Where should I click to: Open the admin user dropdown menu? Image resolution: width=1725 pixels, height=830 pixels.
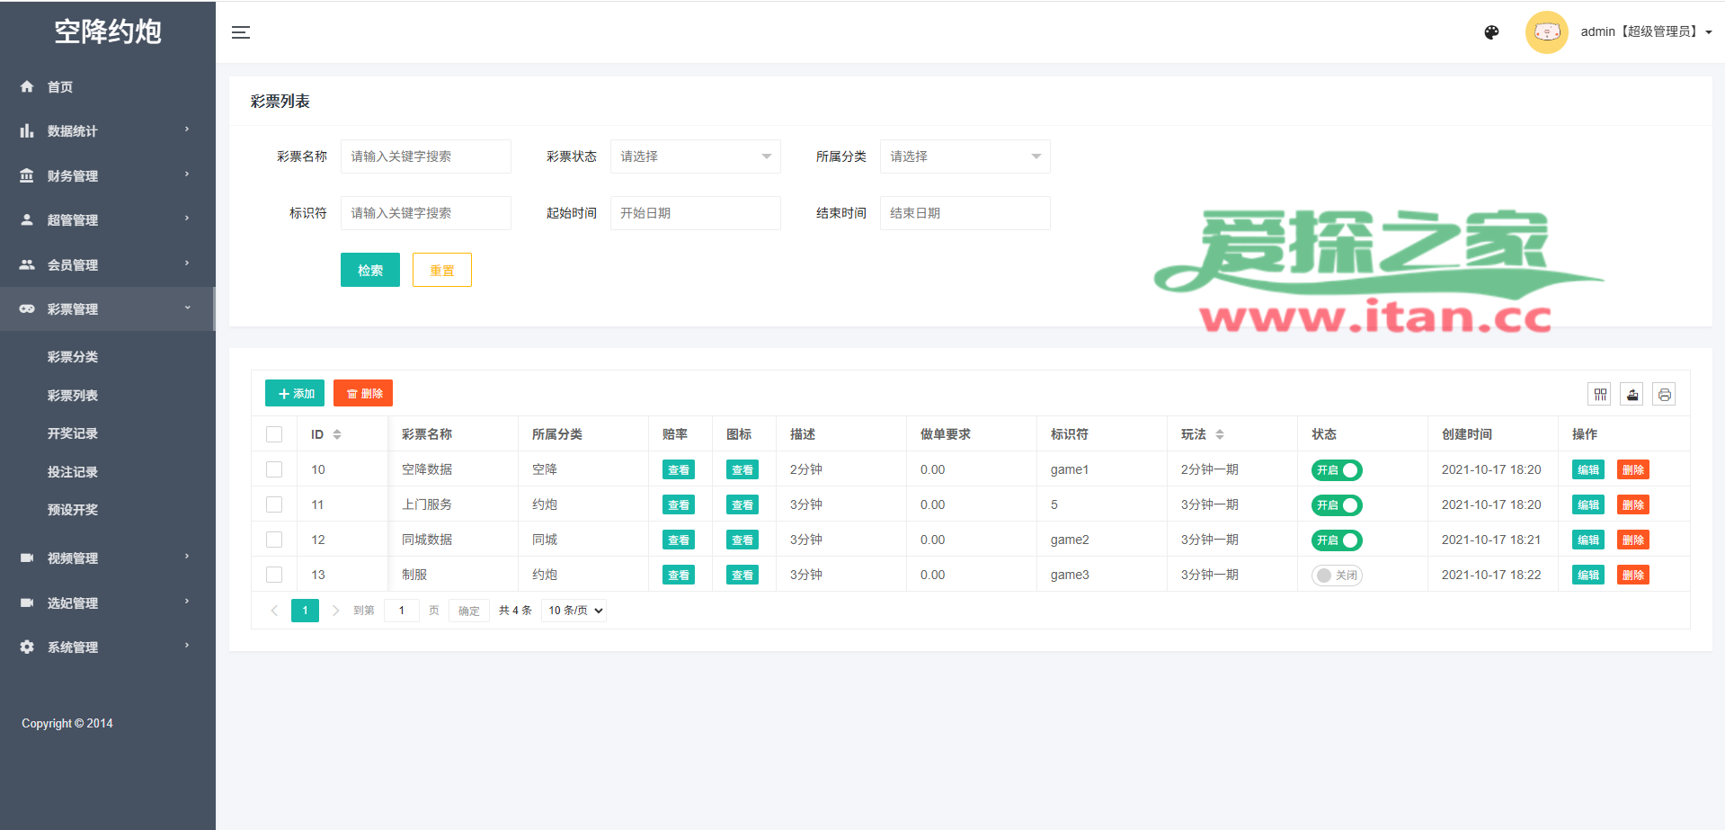1646,31
